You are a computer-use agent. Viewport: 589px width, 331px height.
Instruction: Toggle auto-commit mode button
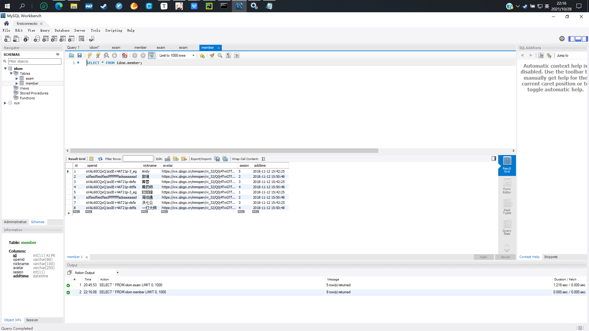pyautogui.click(x=152, y=55)
